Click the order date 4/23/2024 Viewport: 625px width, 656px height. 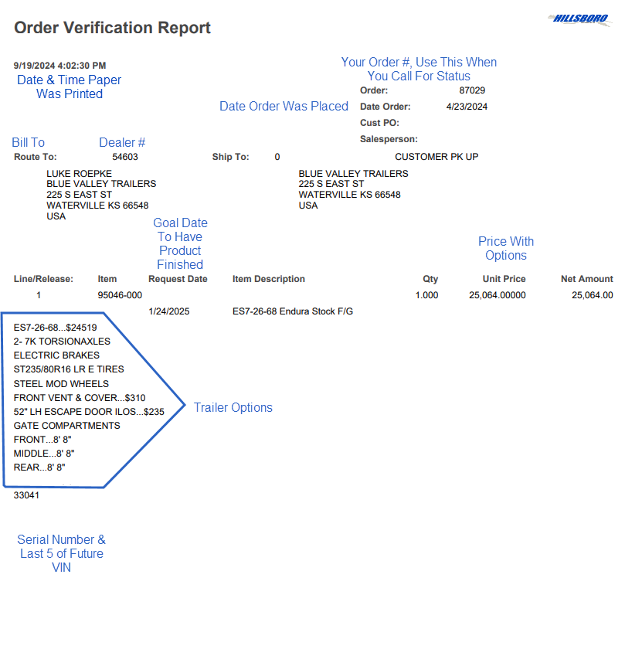(x=467, y=107)
